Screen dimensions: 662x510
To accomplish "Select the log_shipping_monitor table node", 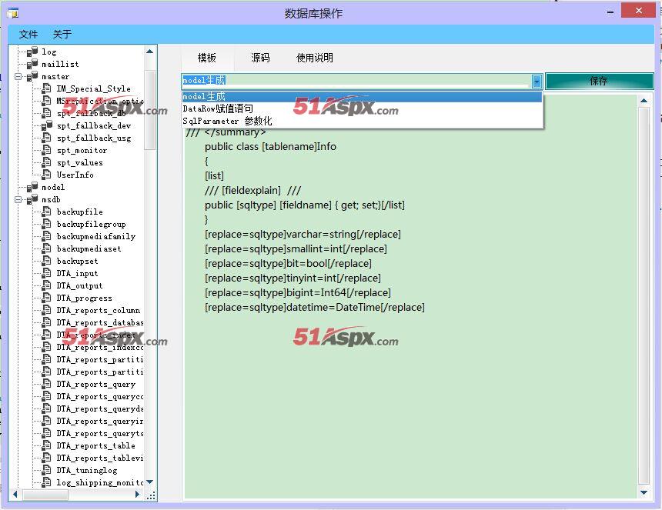I will tap(100, 482).
